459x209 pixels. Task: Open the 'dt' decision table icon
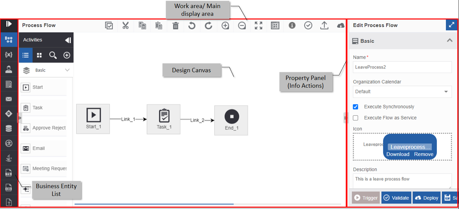click(x=9, y=143)
